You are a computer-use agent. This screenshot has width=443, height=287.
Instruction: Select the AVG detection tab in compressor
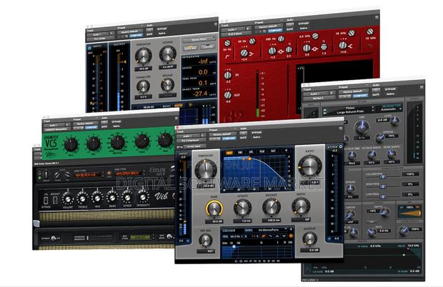251,153
